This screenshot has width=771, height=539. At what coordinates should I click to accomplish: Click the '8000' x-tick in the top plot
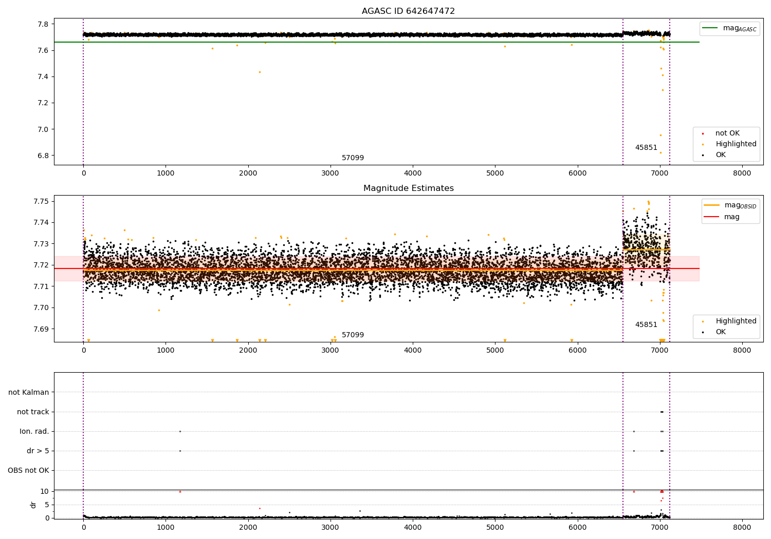[x=742, y=174]
